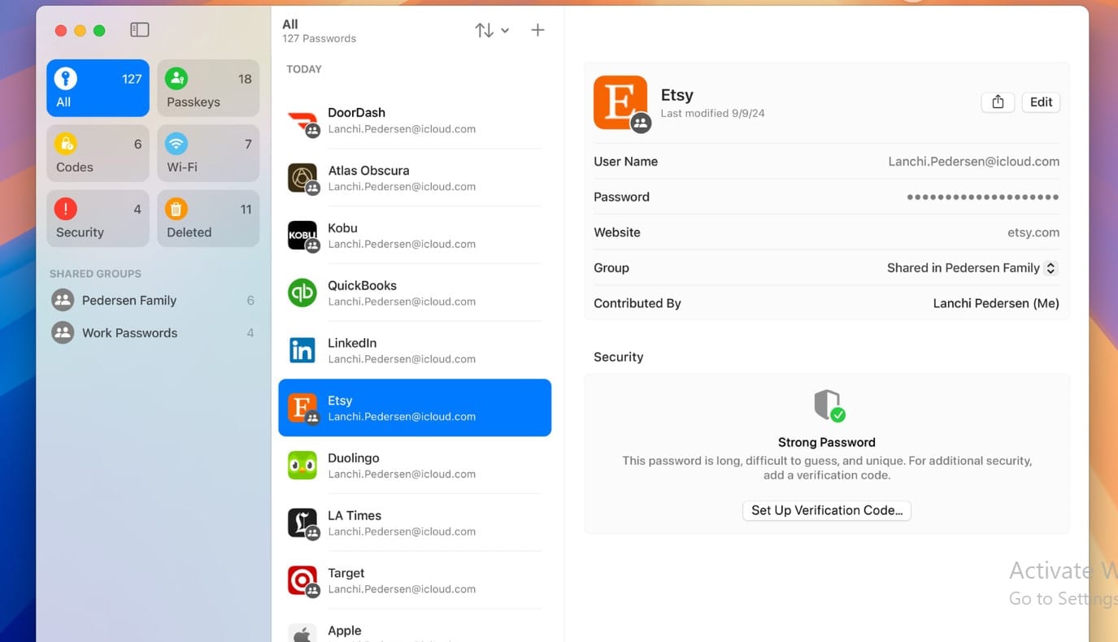
Task: Select the Pedersen Family shared group
Action: click(152, 300)
